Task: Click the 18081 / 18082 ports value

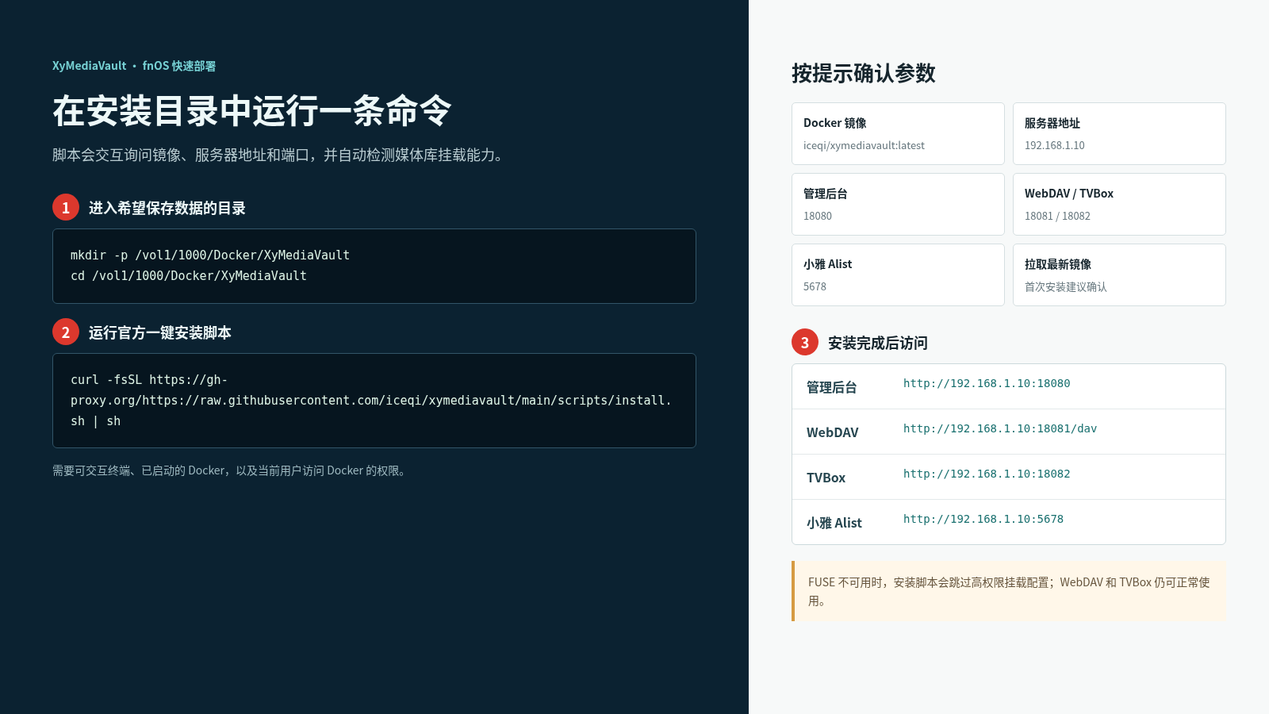Action: 1057,216
